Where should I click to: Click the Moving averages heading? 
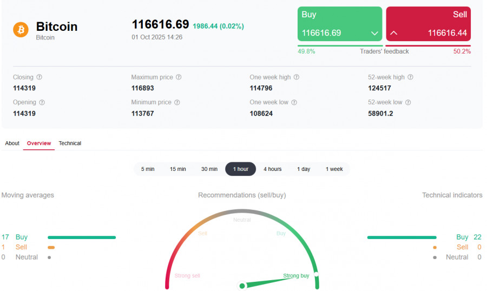pyautogui.click(x=28, y=195)
